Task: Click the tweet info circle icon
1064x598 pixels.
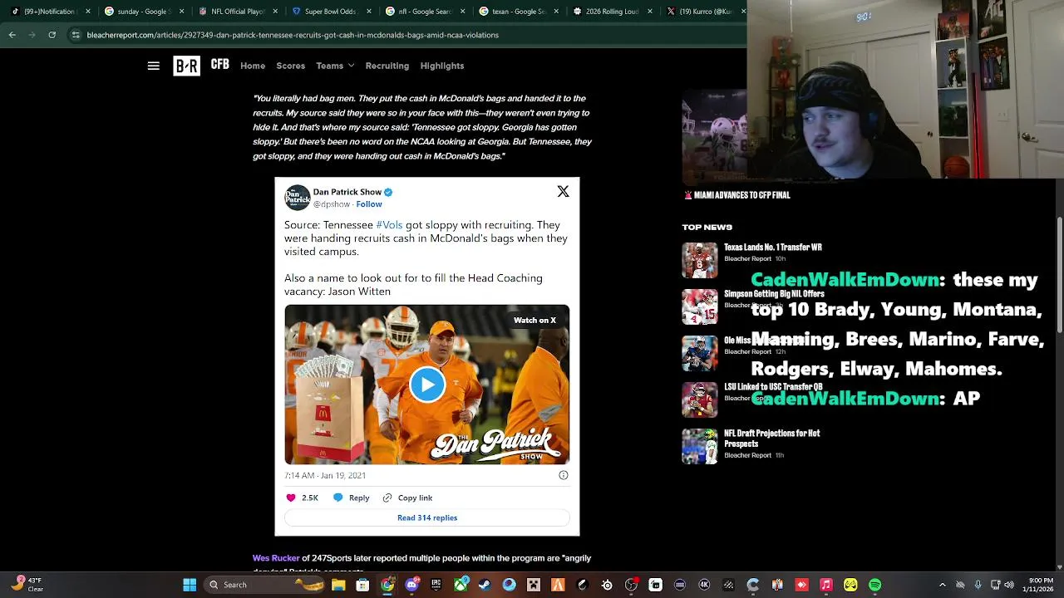Action: click(564, 475)
